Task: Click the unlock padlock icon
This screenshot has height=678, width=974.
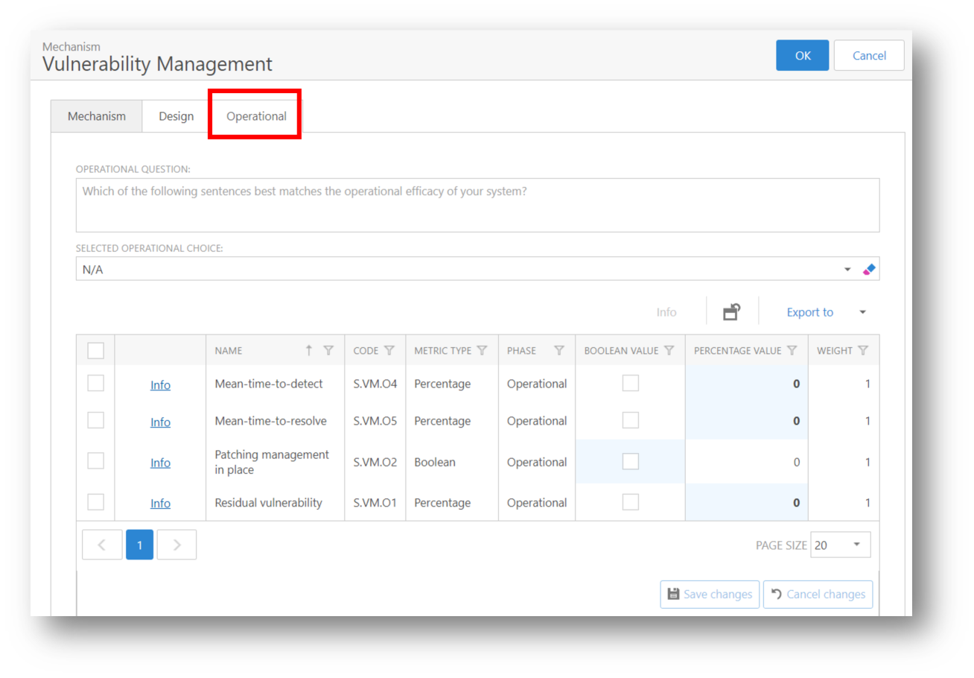Action: (732, 312)
